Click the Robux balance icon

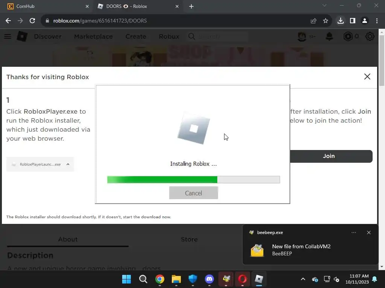pyautogui.click(x=348, y=36)
